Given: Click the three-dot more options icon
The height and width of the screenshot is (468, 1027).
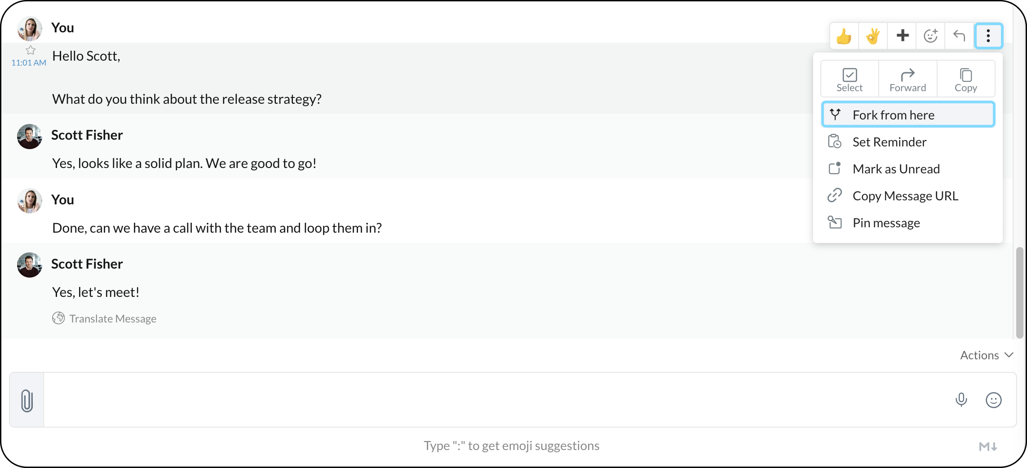Looking at the screenshot, I should [988, 35].
